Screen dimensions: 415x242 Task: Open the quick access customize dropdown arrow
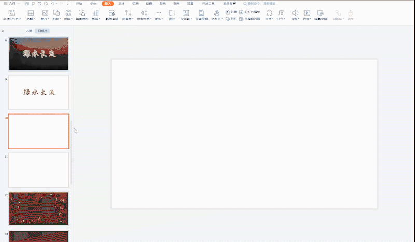point(68,4)
